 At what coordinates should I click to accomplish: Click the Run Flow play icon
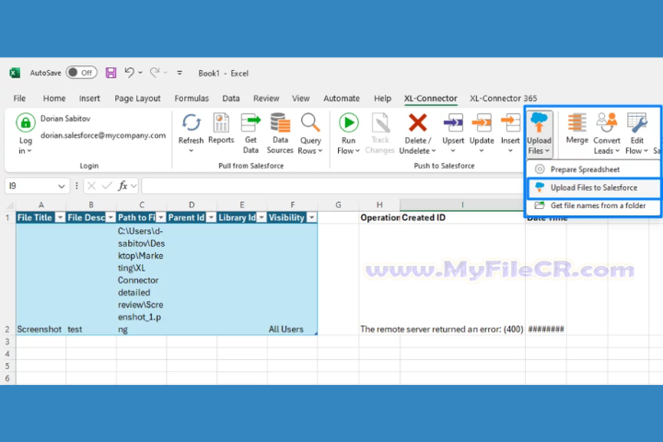(x=349, y=122)
